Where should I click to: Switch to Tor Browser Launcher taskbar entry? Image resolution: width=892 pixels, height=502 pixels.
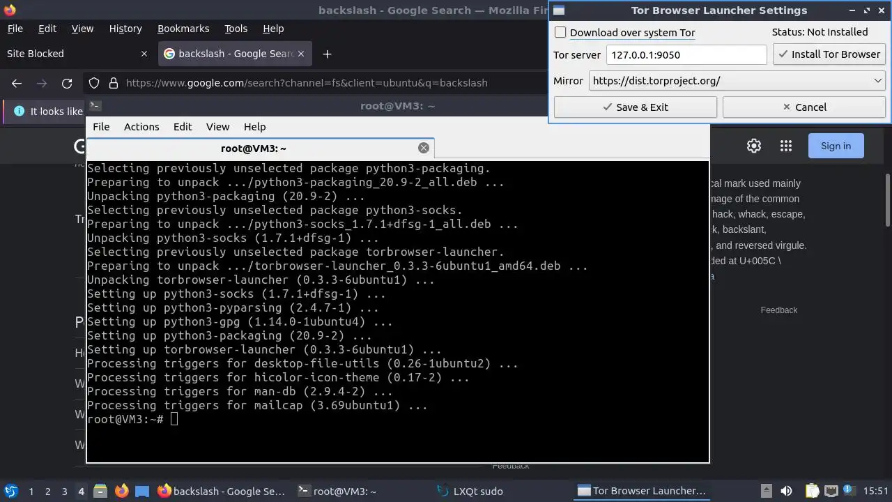(642, 492)
